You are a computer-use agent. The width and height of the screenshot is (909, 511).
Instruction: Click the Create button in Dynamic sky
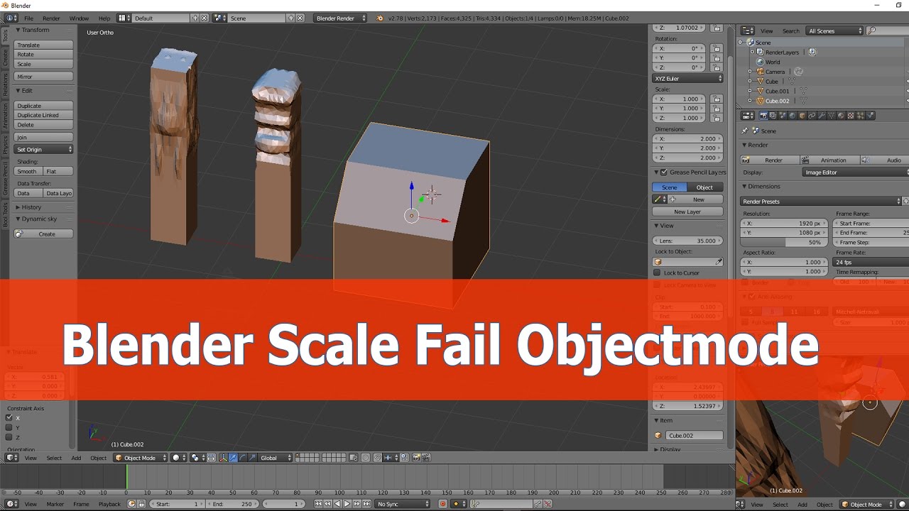click(x=43, y=233)
